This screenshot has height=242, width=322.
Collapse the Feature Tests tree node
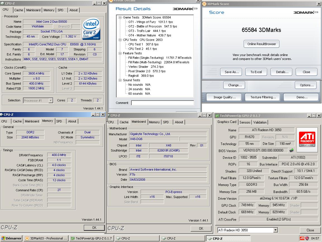[120, 53]
